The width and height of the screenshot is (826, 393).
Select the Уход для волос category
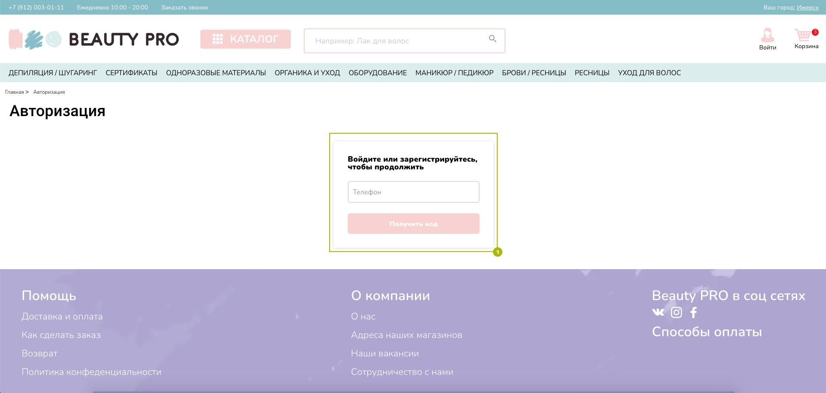click(x=649, y=73)
